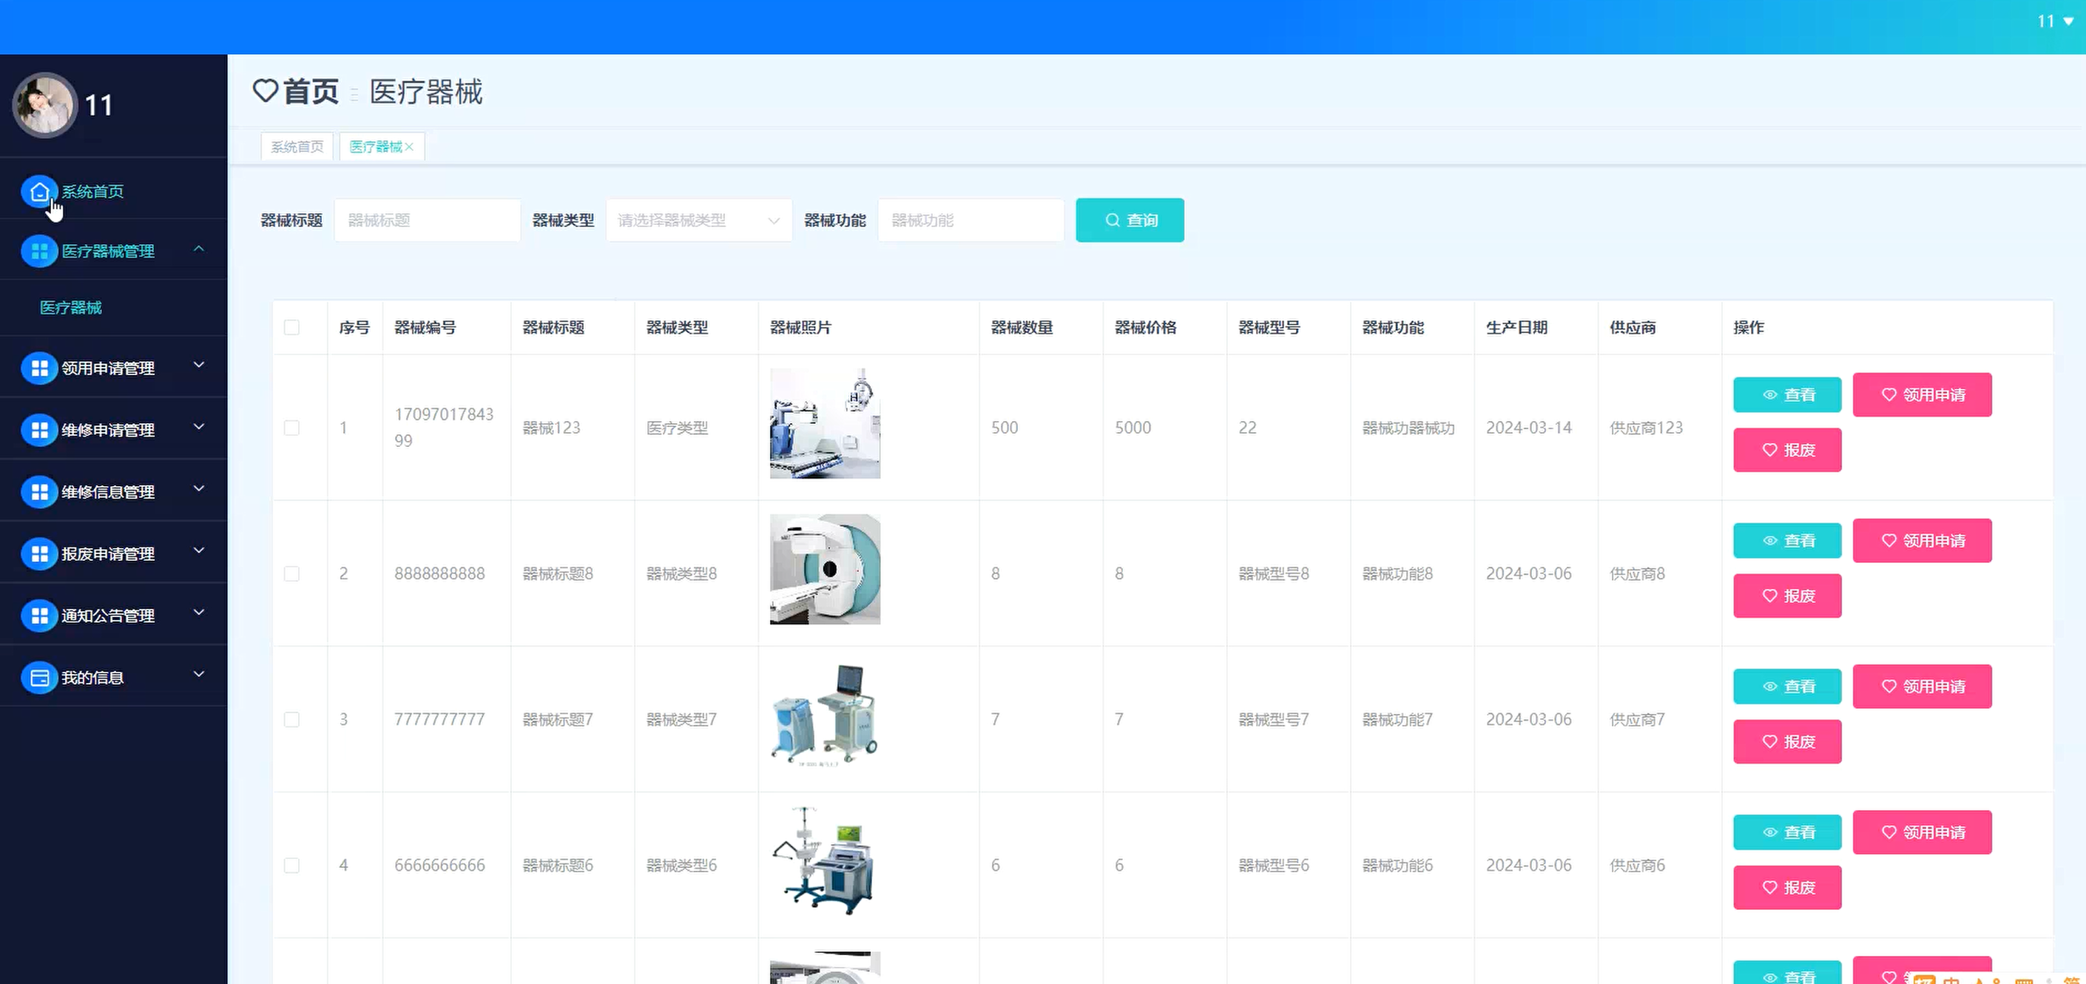Click 查看 for row 器械标题8
The image size is (2086, 984).
point(1787,541)
